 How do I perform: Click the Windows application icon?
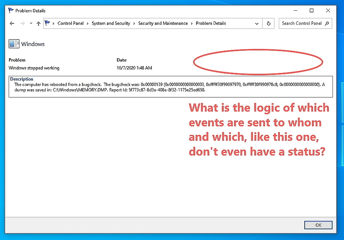(x=14, y=44)
